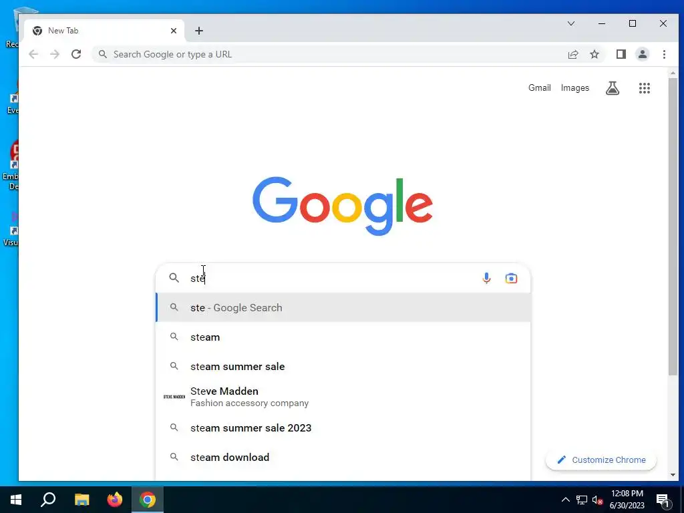Open Chrome three-dot menu

point(664,54)
